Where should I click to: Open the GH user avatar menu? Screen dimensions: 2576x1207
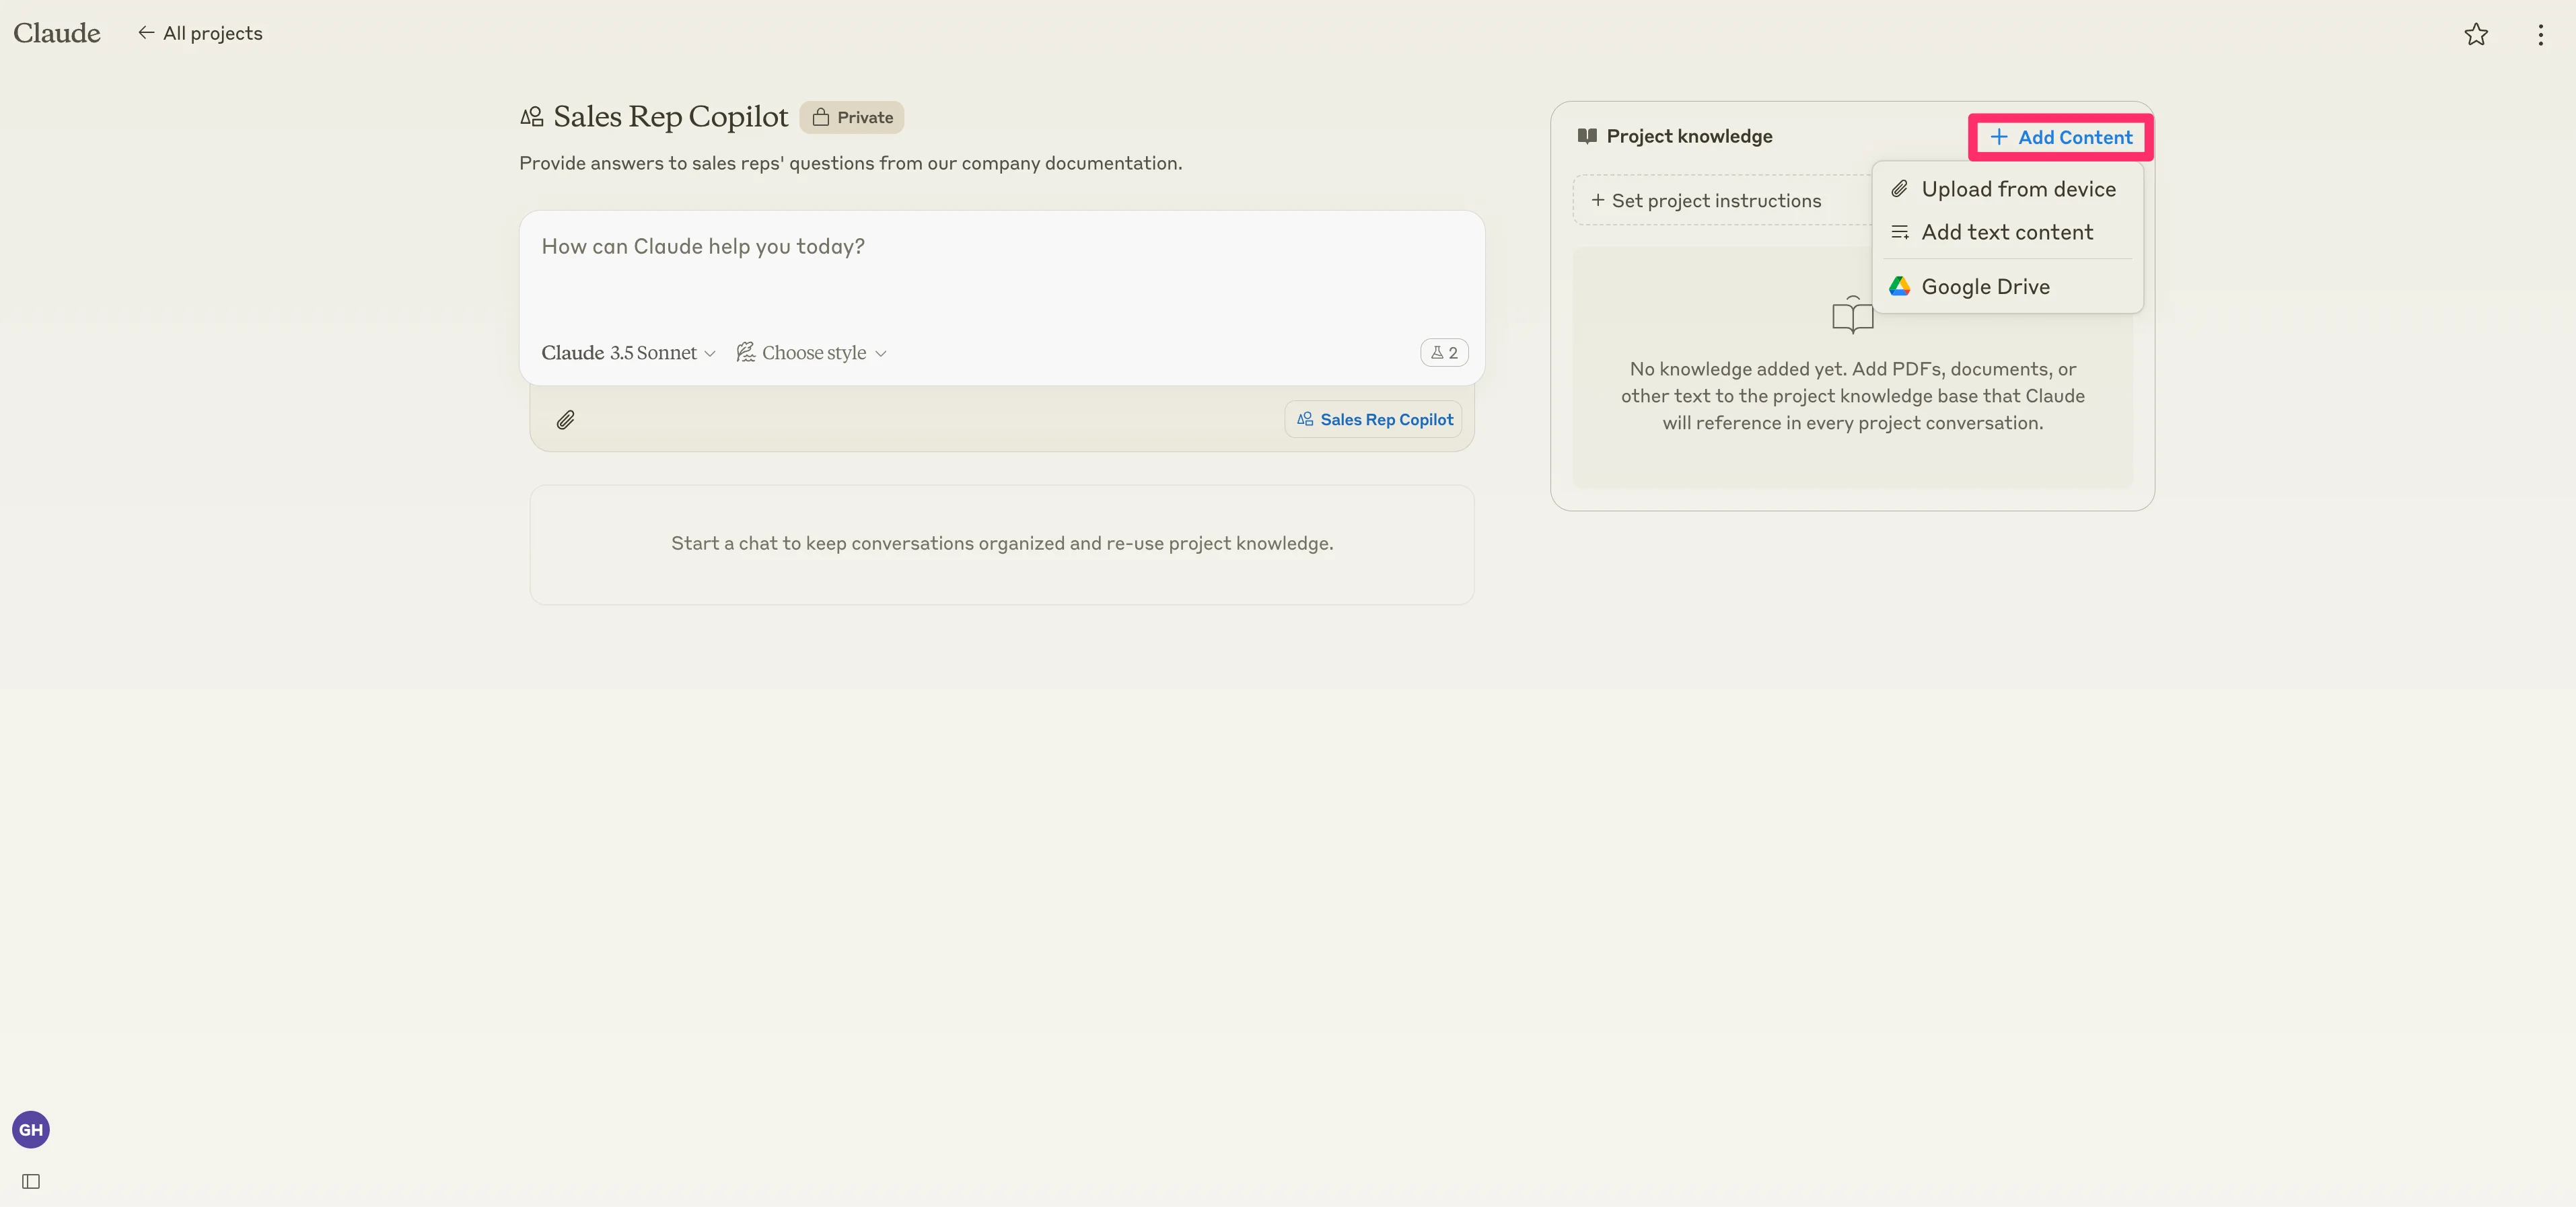tap(31, 1129)
